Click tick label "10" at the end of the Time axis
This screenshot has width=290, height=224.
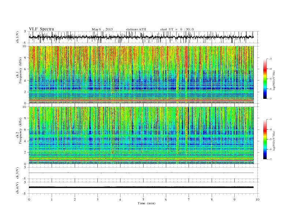pos(257,199)
